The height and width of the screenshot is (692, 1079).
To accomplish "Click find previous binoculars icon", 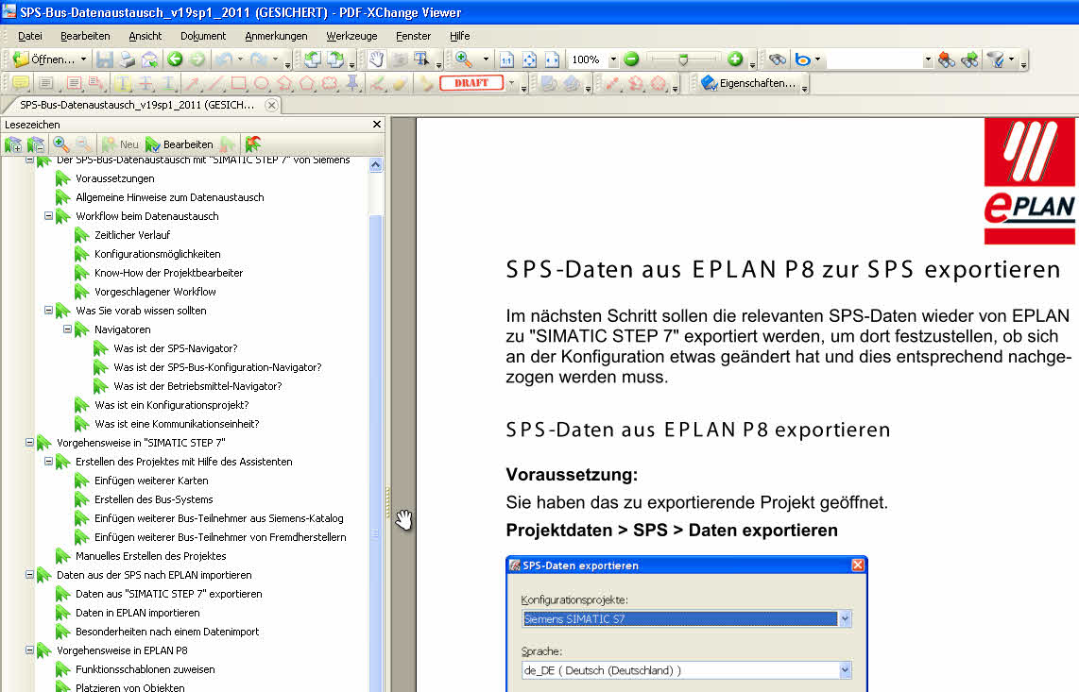I will tap(946, 59).
